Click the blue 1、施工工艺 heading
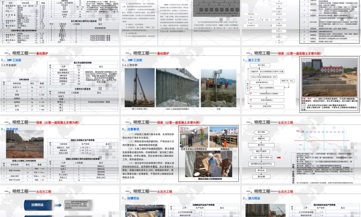Image resolution: width=361 pixels, height=217 pixels. pos(251,60)
